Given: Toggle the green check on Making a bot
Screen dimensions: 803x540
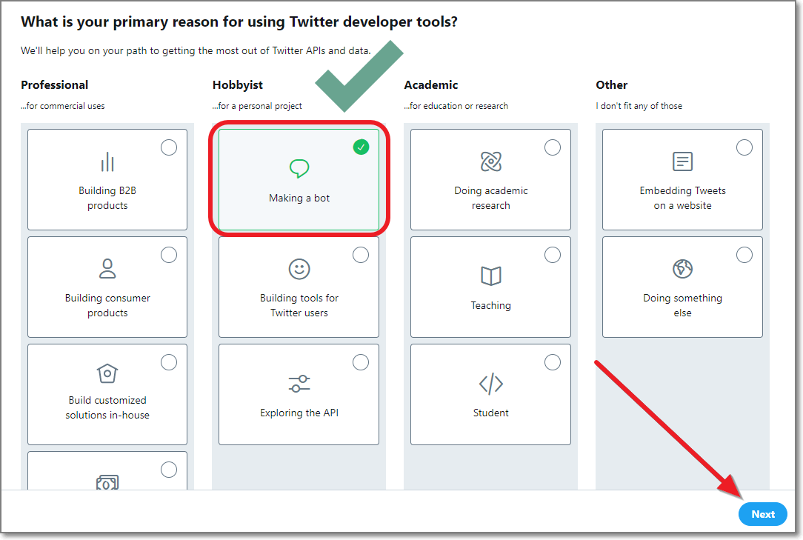Looking at the screenshot, I should [361, 147].
